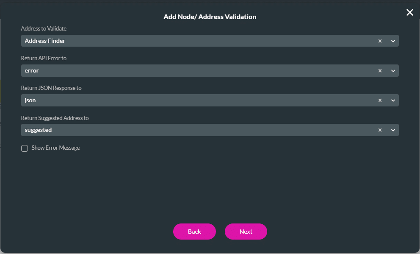Enable the Show Error Message checkbox
The image size is (420, 254).
(25, 148)
